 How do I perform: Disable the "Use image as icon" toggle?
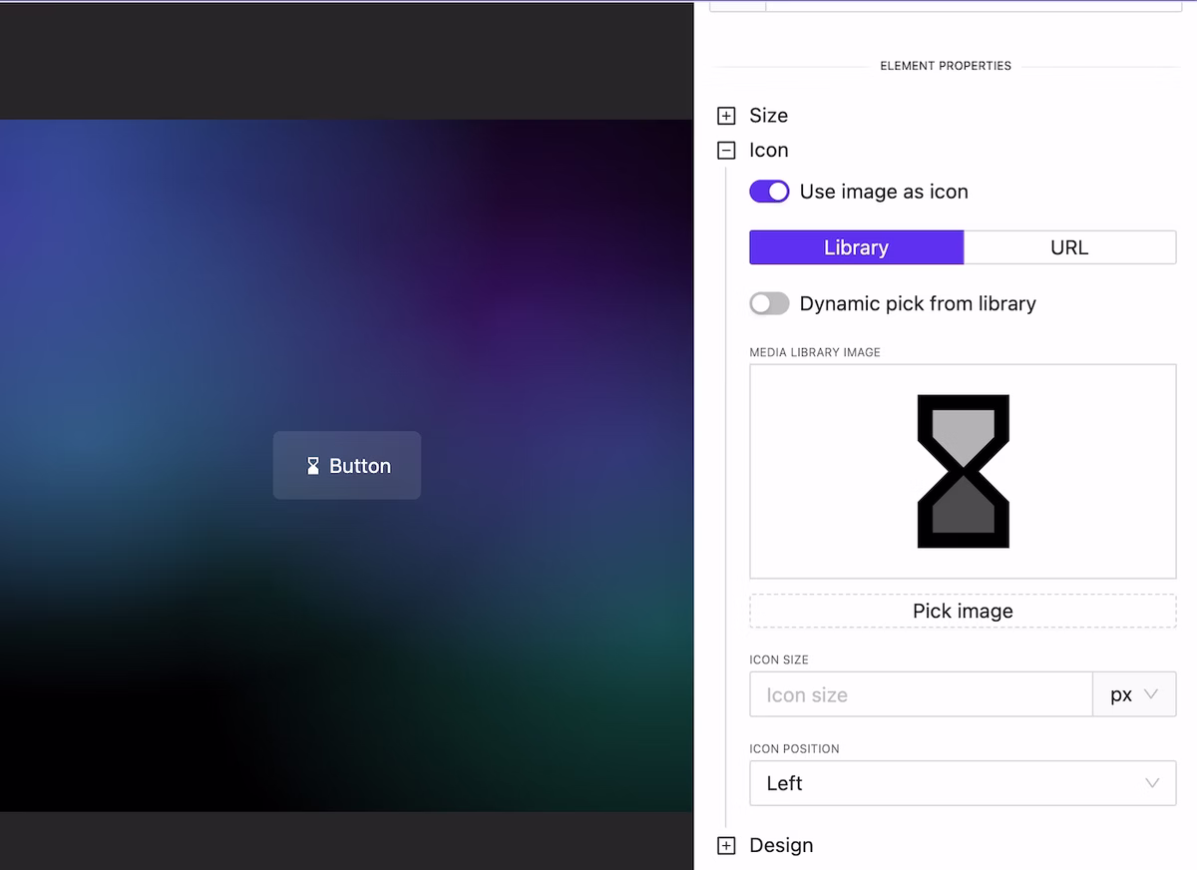click(x=769, y=191)
